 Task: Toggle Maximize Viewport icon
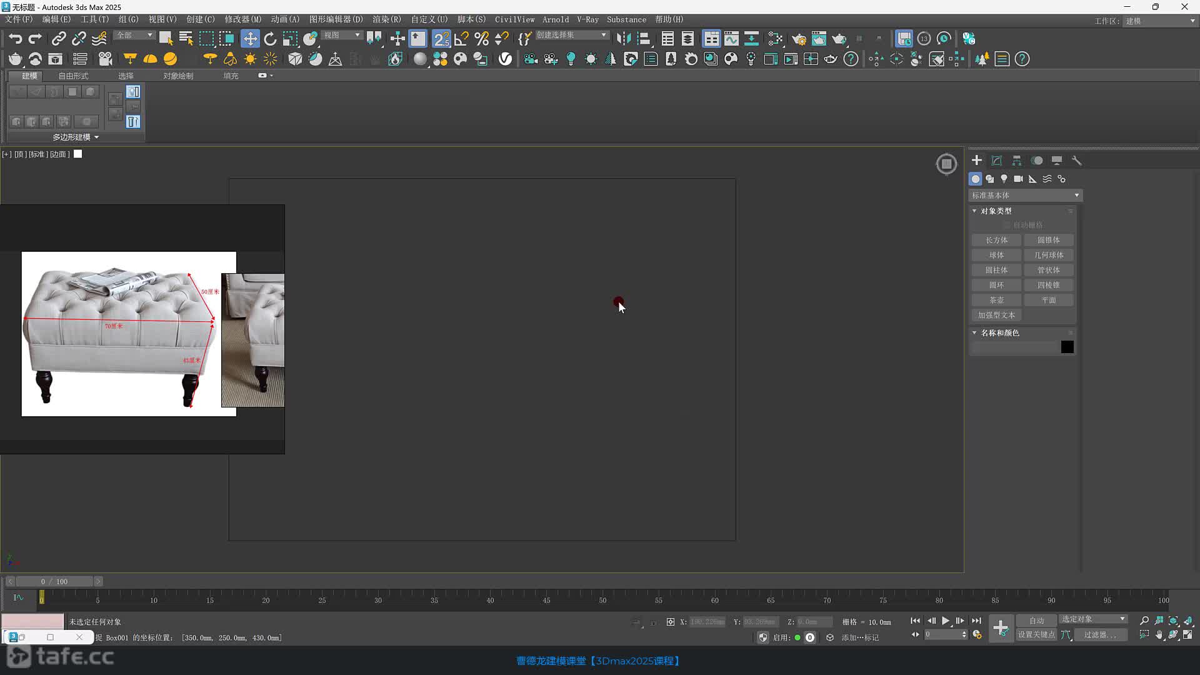1187,634
